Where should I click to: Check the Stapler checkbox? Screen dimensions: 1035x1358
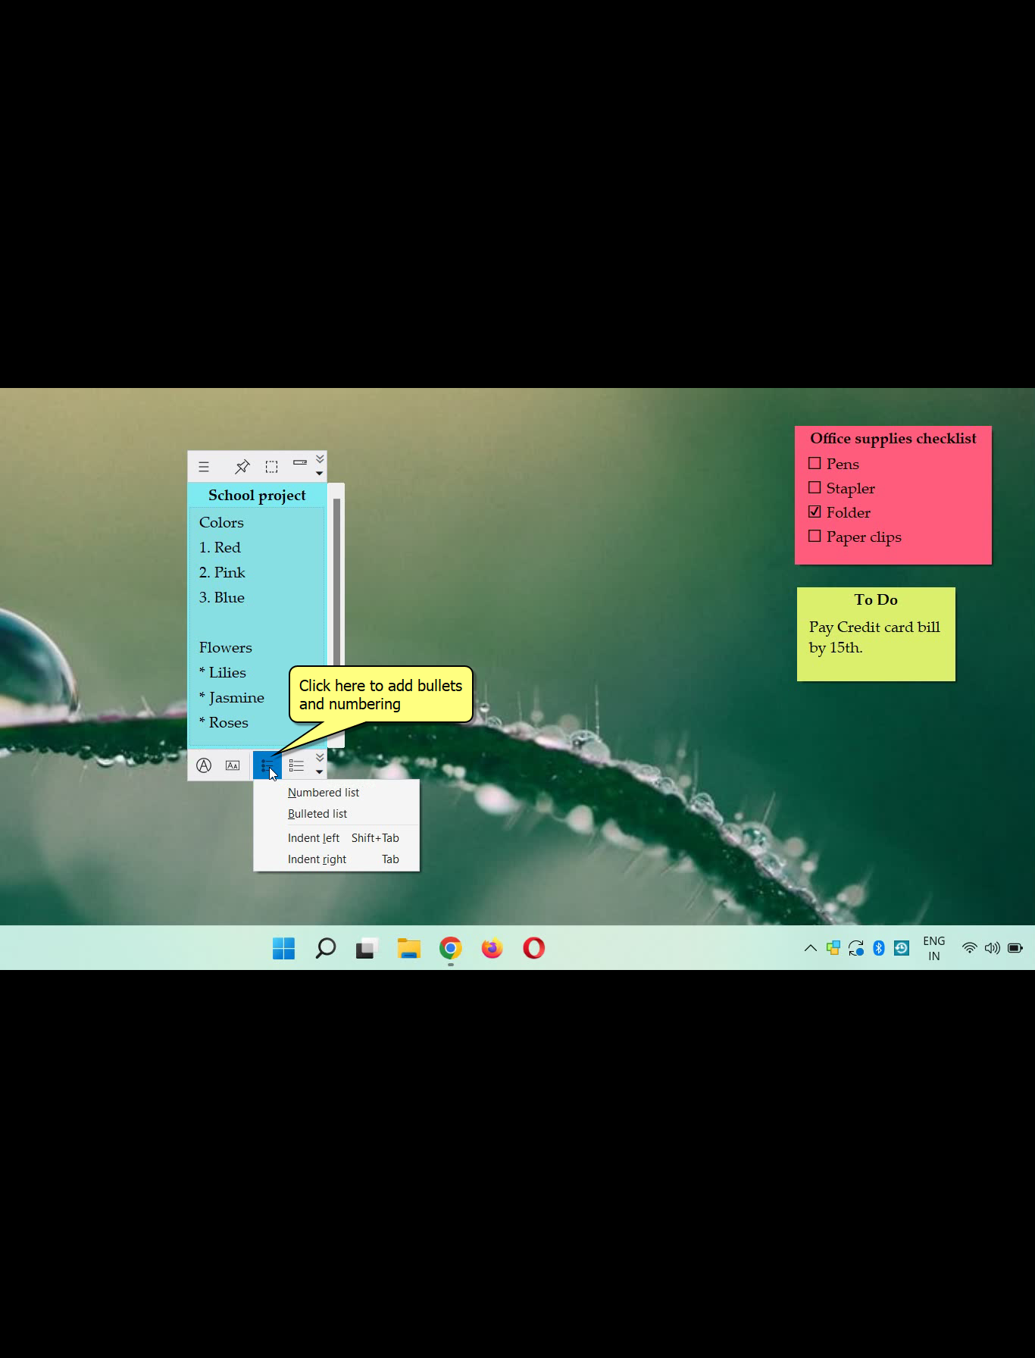coord(815,487)
